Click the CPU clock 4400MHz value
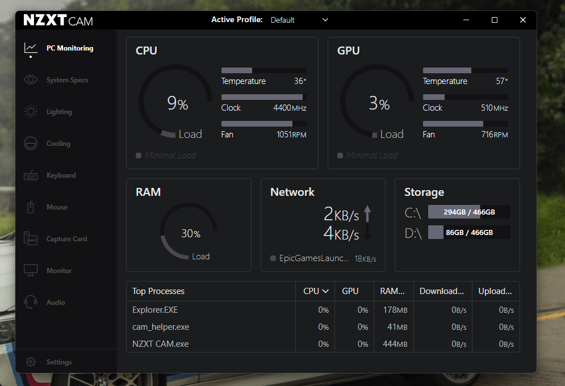 [x=290, y=108]
